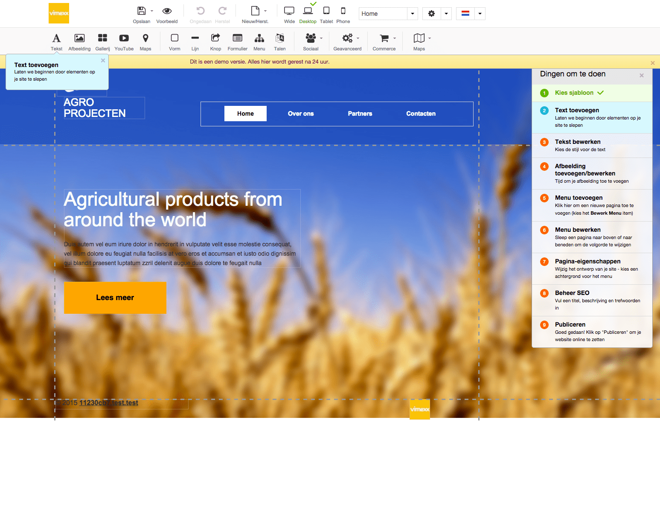The image size is (660, 505).
Task: Select the Beheer SEO checklist step
Action: pyautogui.click(x=572, y=293)
